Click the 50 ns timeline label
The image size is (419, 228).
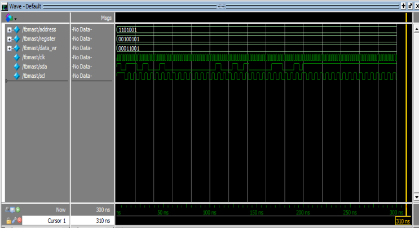[x=163, y=213]
